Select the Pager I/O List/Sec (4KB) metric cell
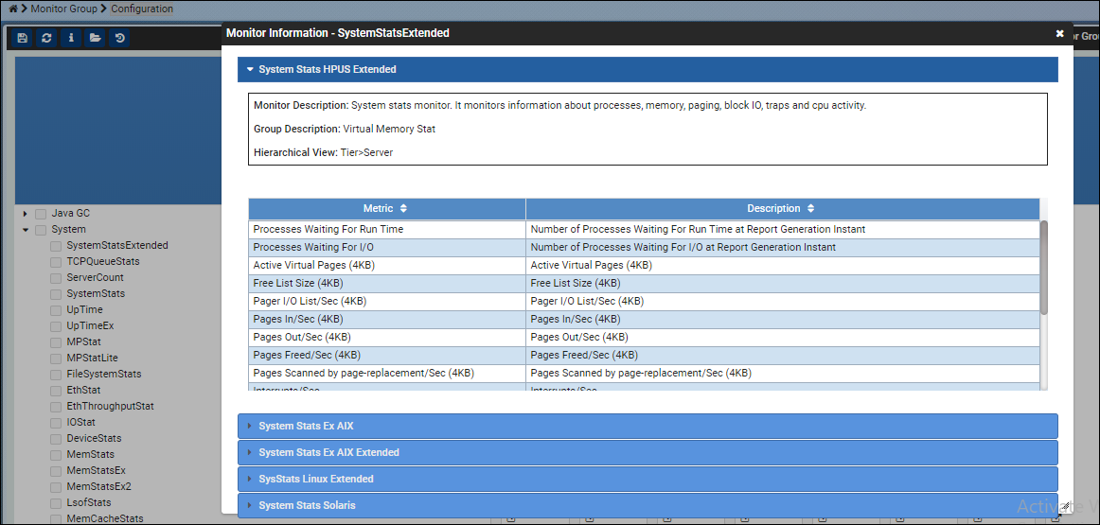Screen dimensions: 1100x525 387,302
